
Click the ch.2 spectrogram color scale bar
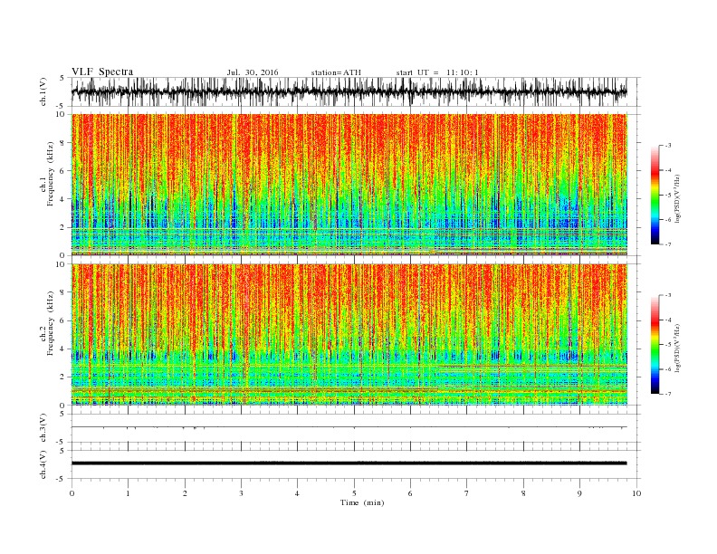click(655, 344)
